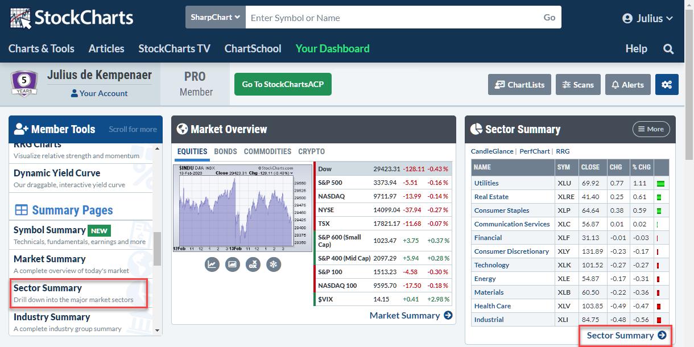The width and height of the screenshot is (694, 347).
Task: Open the Your Account link
Action: tap(99, 93)
